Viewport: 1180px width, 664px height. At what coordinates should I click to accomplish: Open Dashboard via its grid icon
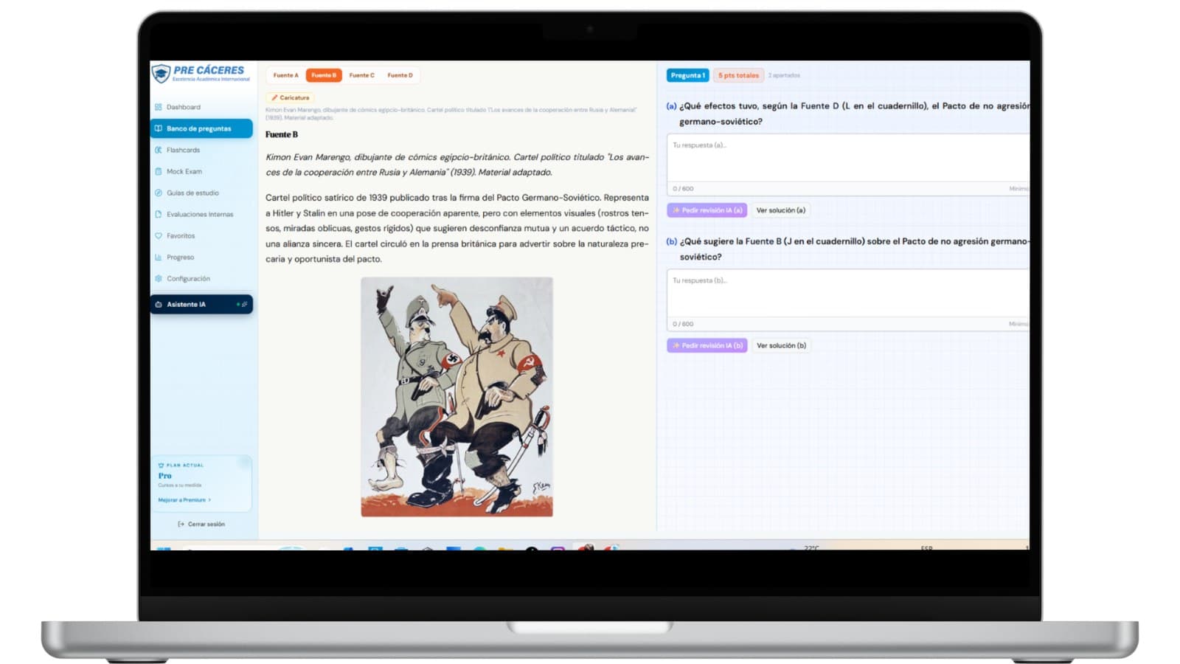tap(159, 107)
